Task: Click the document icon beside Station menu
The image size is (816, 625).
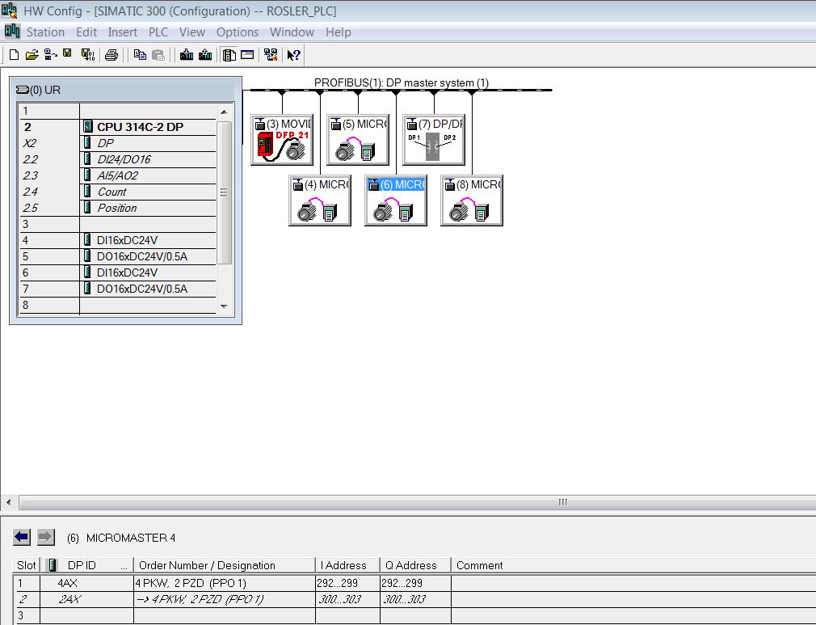Action: click(12, 32)
